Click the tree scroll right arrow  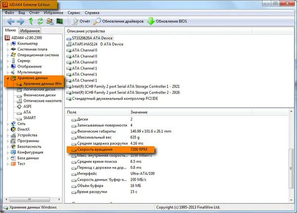pos(59,199)
